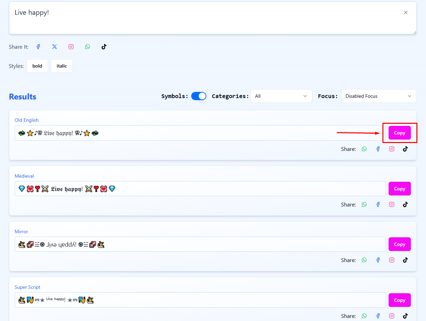Viewport: 426px width, 321px height.
Task: Share Old English result on TikTok
Action: (405, 149)
